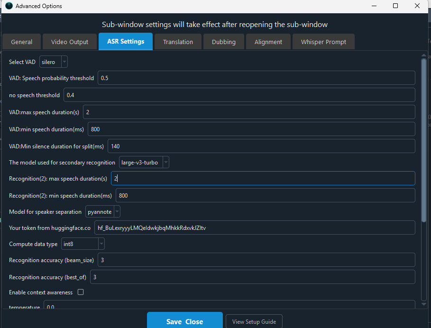Open the Video Output tab
Viewport: 431px width, 328px height.
coord(70,42)
